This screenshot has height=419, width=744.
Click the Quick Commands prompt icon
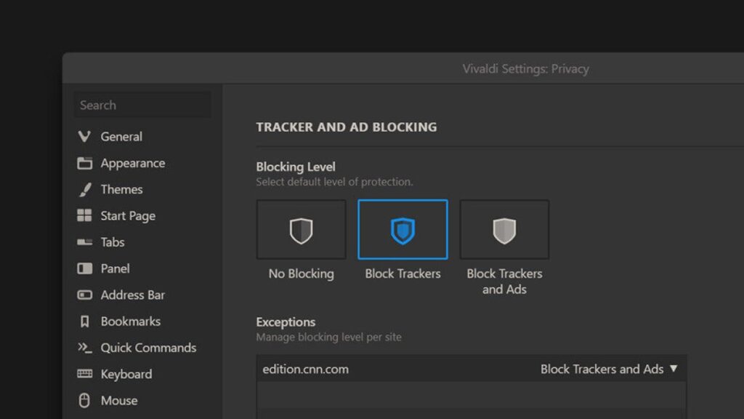[x=84, y=348]
